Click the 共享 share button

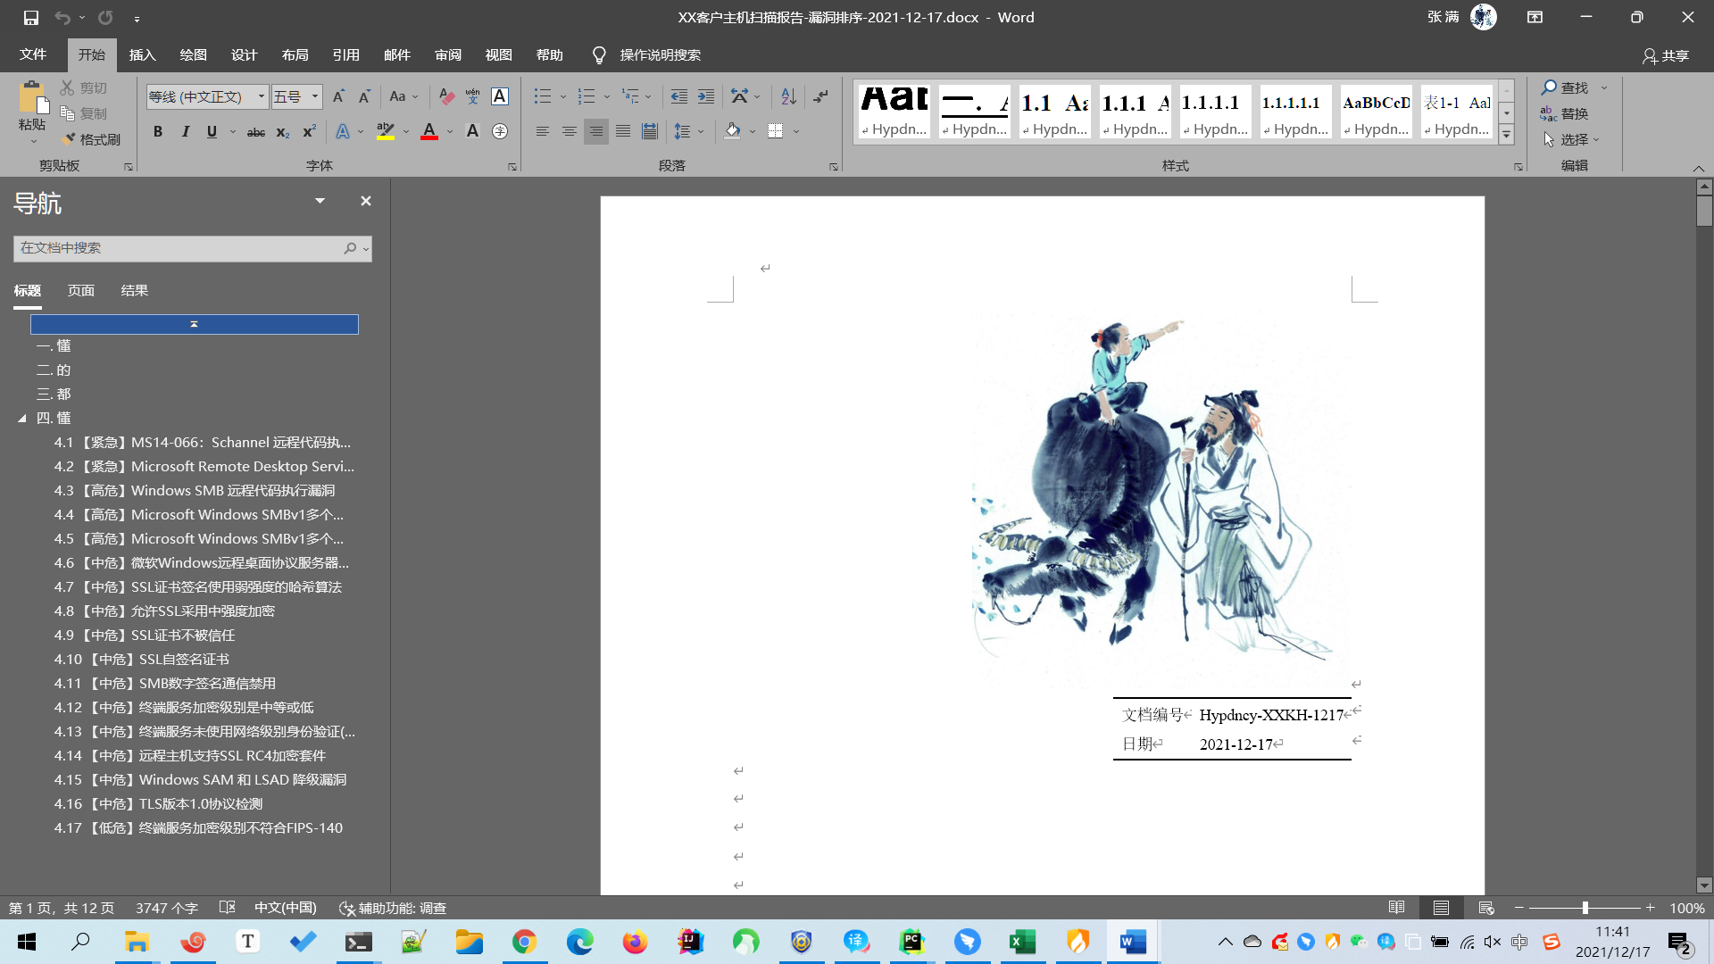coord(1666,55)
